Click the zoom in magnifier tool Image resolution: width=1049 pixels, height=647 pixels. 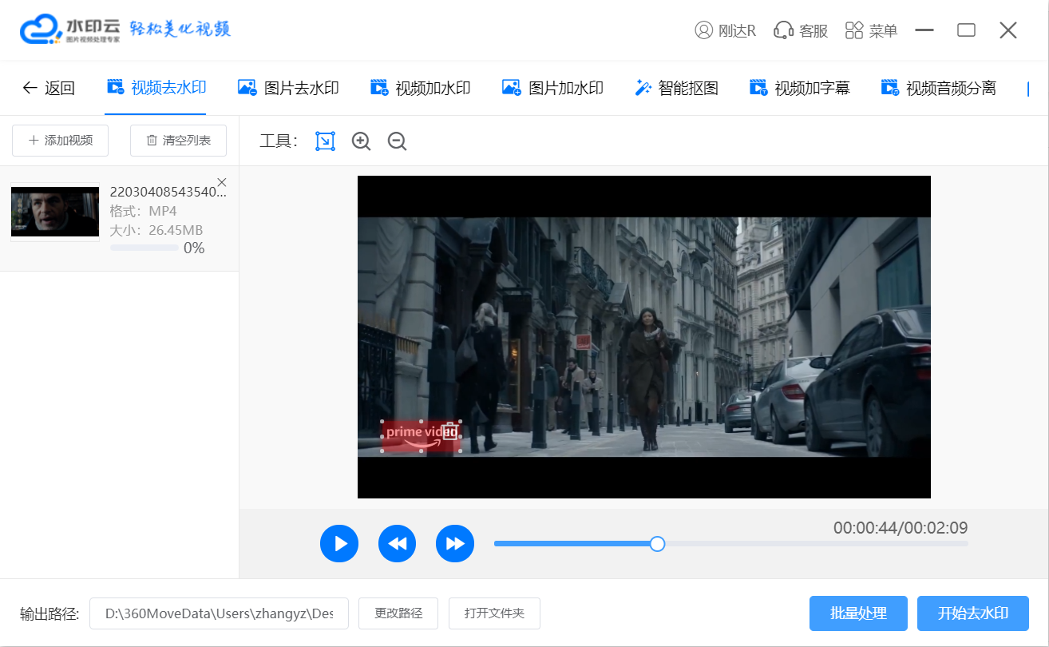(362, 141)
